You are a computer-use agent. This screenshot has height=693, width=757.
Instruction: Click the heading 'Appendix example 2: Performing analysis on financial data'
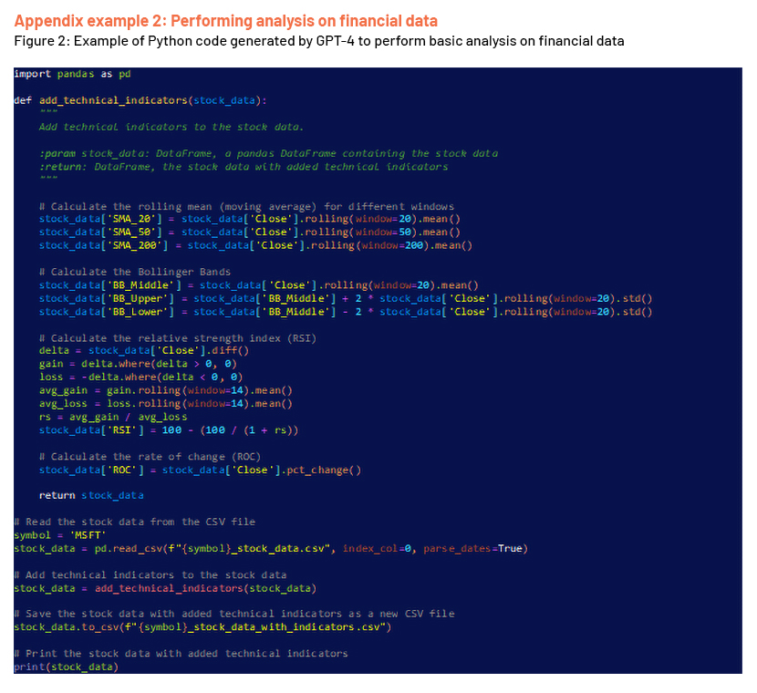(x=226, y=21)
